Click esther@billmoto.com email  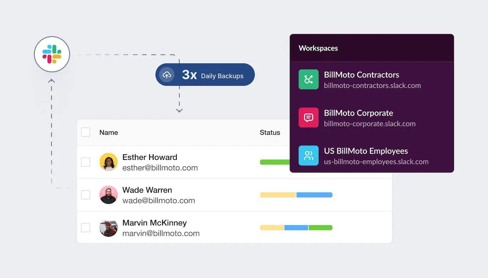(x=160, y=168)
